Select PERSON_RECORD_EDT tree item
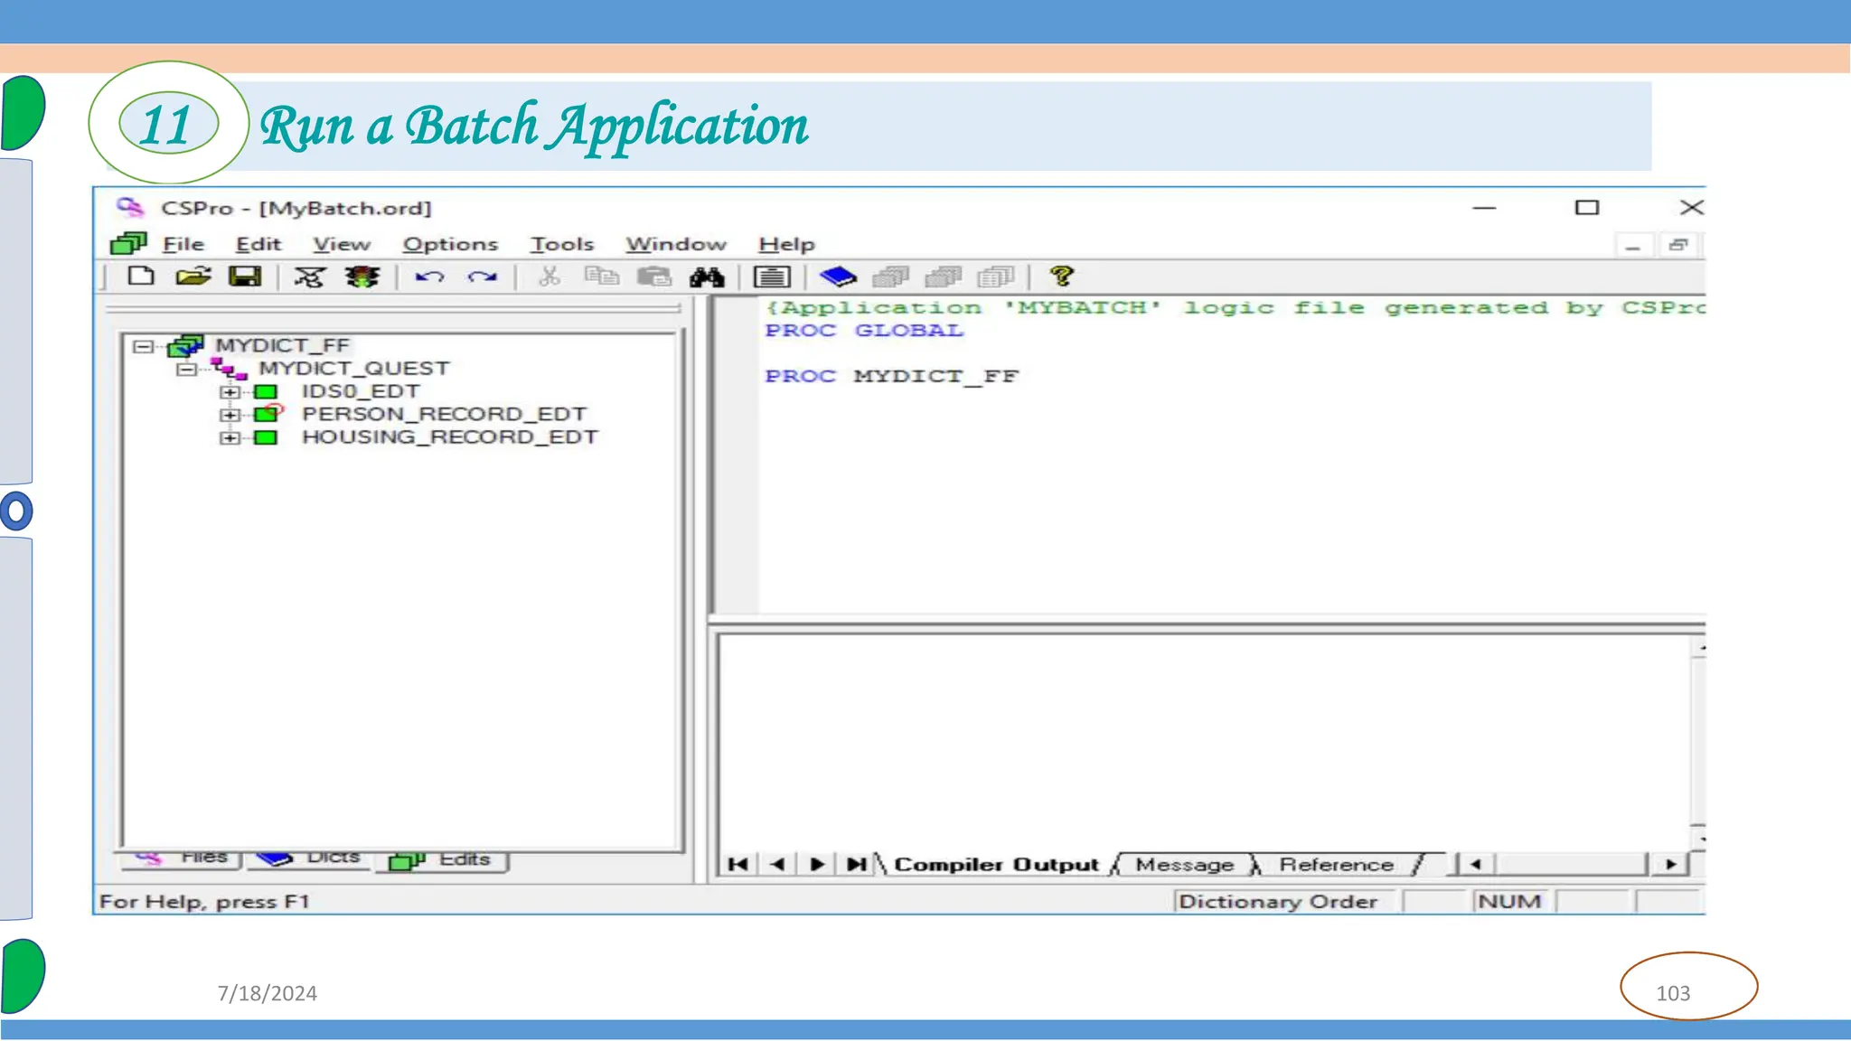The image size is (1851, 1041). pos(444,414)
